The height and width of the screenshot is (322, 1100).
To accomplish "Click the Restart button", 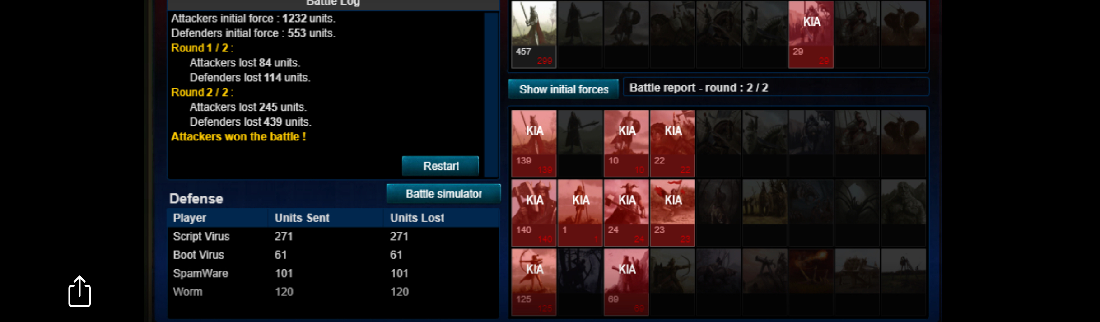I will point(440,166).
